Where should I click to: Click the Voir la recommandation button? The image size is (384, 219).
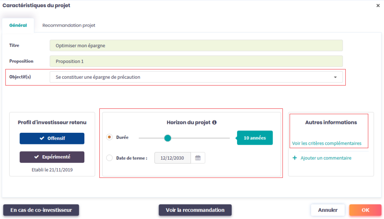point(195,210)
